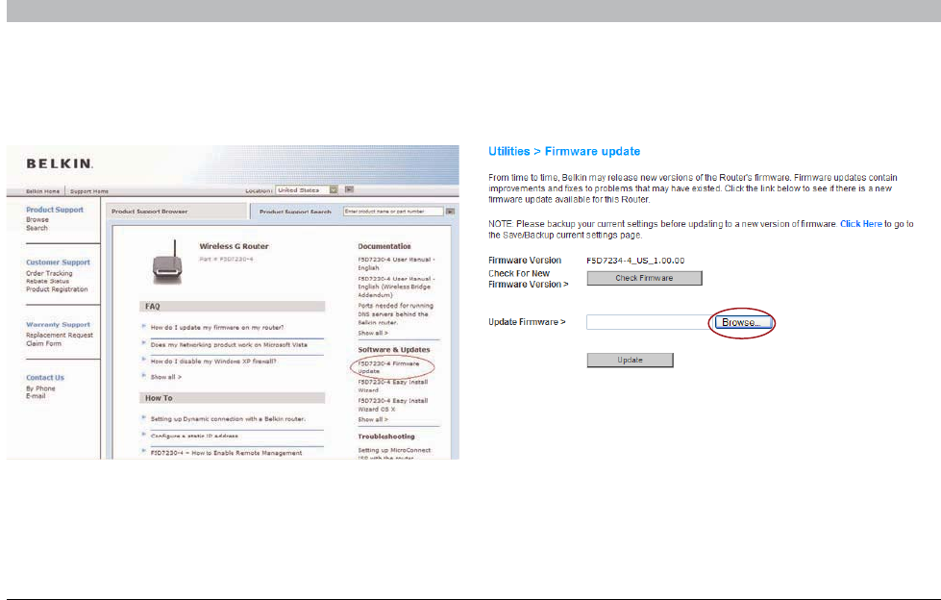
Task: Click the Utilities > Firmware update heading
Action: 564,151
